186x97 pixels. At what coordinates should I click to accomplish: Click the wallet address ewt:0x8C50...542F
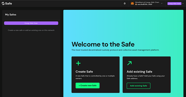pos(145,5)
